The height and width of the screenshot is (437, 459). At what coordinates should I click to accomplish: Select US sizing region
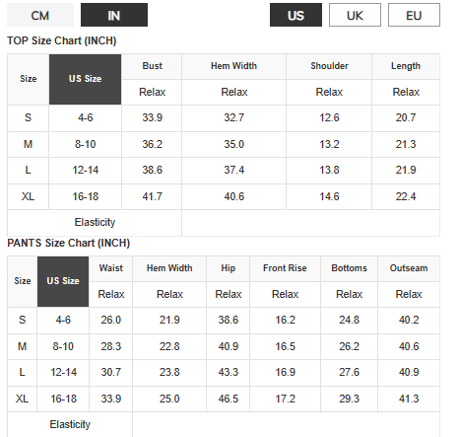(295, 15)
